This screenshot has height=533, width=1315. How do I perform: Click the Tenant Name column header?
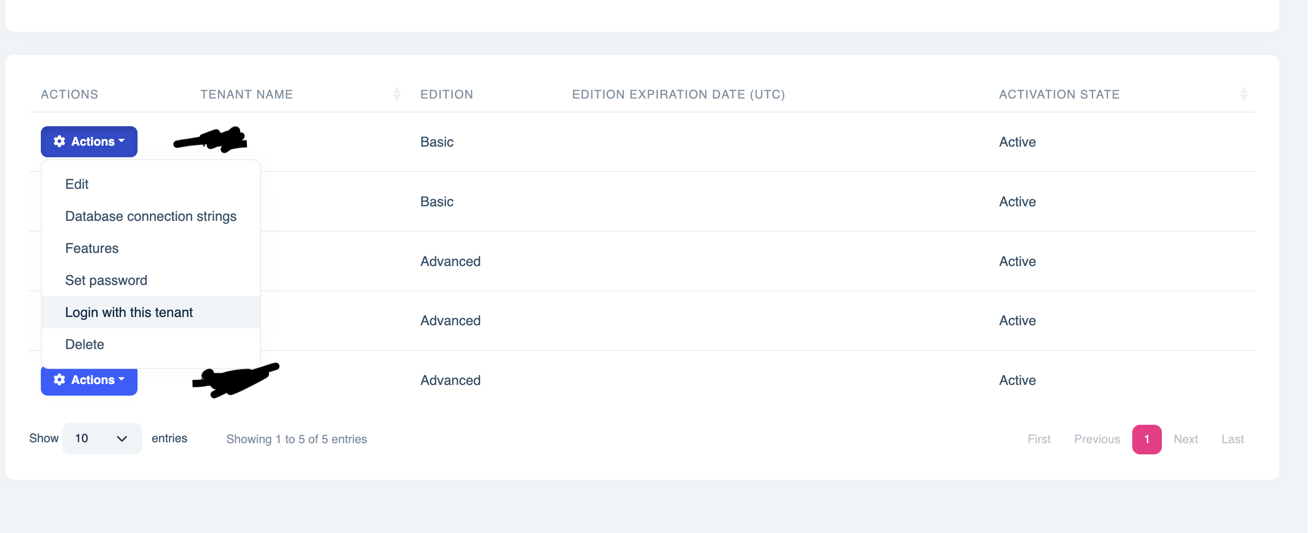[x=246, y=94]
